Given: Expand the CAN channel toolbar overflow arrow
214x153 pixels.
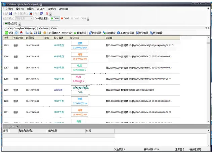Looking at the screenshot, I should 88,19.
